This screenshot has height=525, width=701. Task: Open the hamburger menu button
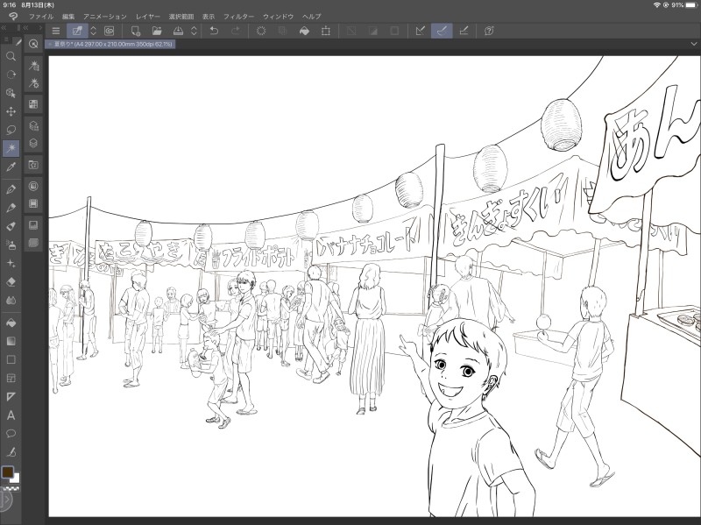[56, 31]
